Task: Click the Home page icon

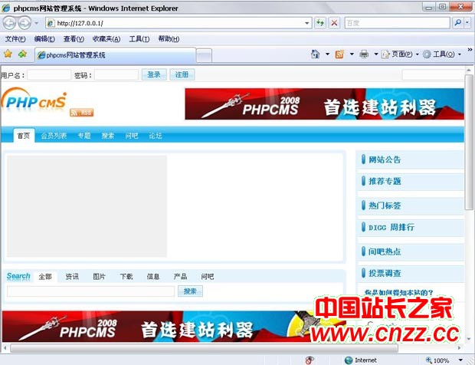Action: (x=316, y=54)
